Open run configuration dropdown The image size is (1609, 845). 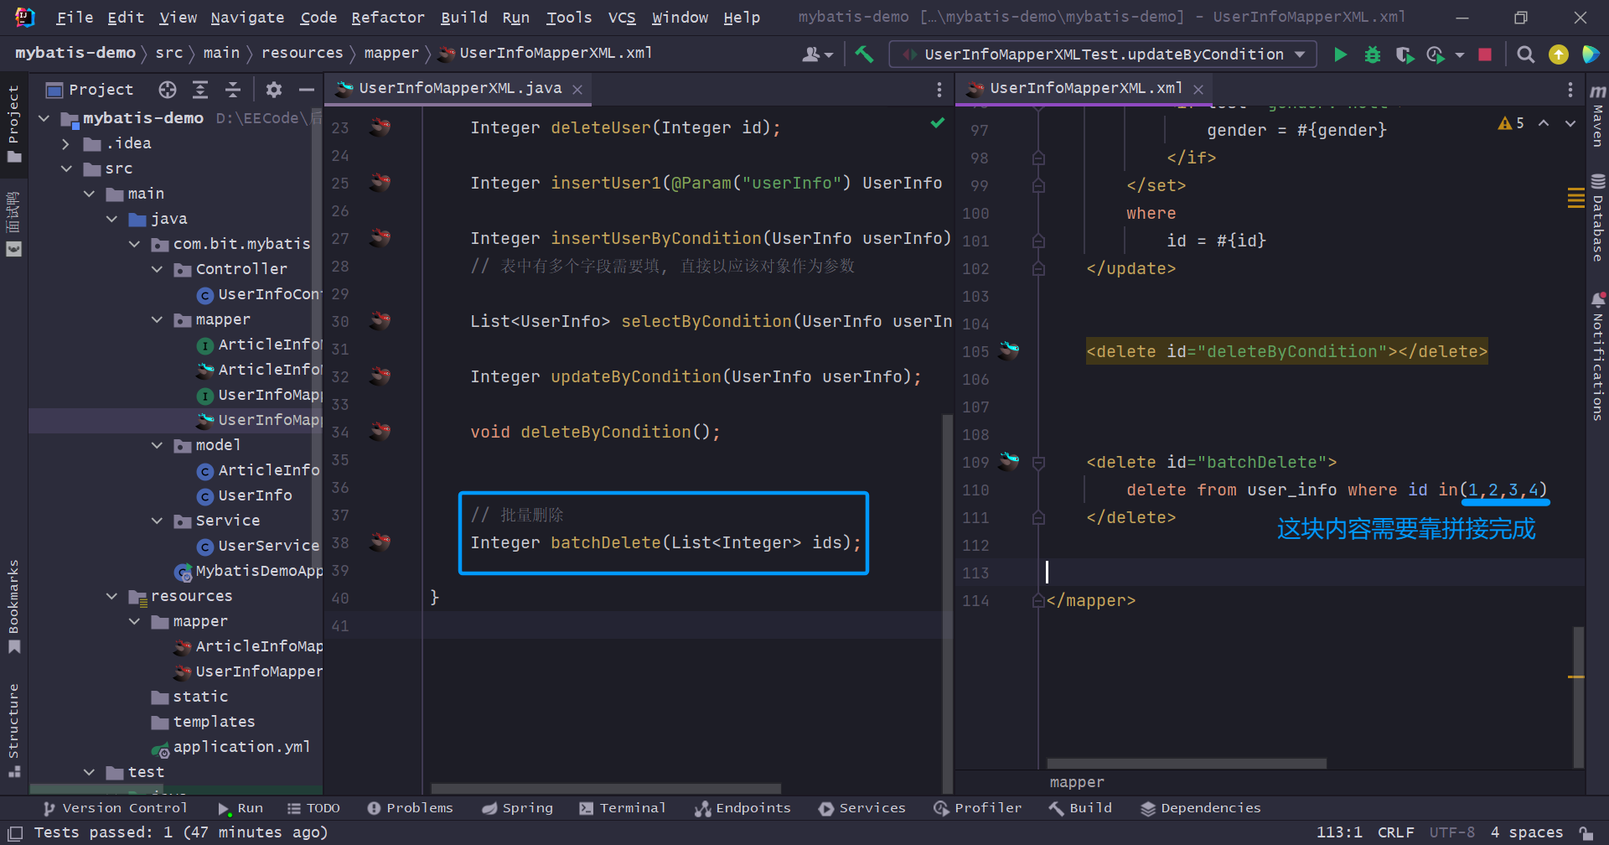tap(1103, 54)
